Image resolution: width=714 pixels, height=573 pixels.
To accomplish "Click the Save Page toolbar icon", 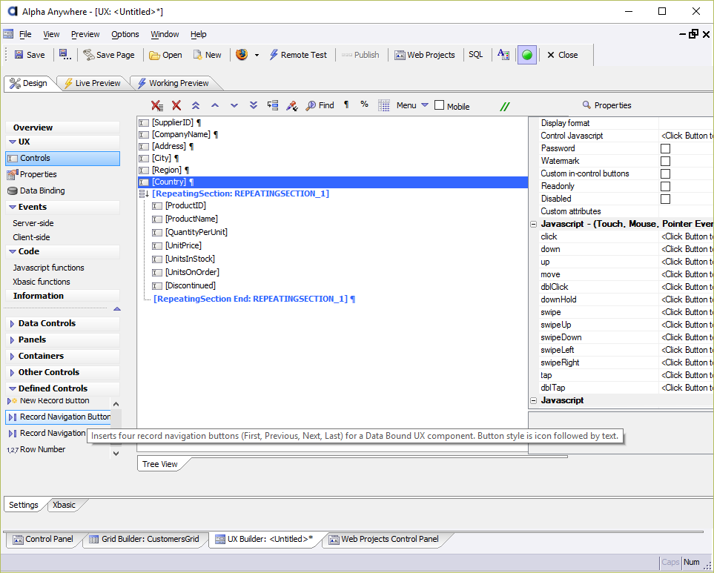I will tap(88, 55).
